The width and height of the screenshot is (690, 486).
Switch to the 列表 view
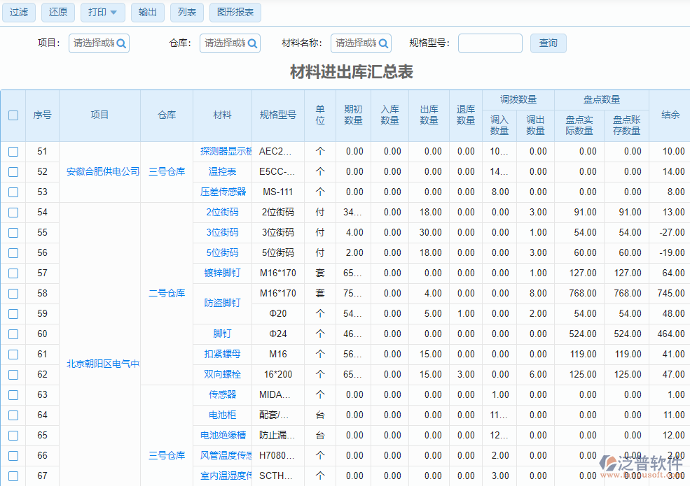coord(186,12)
